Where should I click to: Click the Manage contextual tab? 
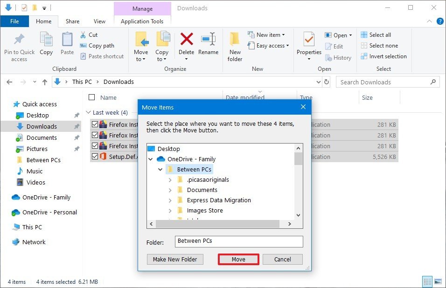[x=142, y=8]
